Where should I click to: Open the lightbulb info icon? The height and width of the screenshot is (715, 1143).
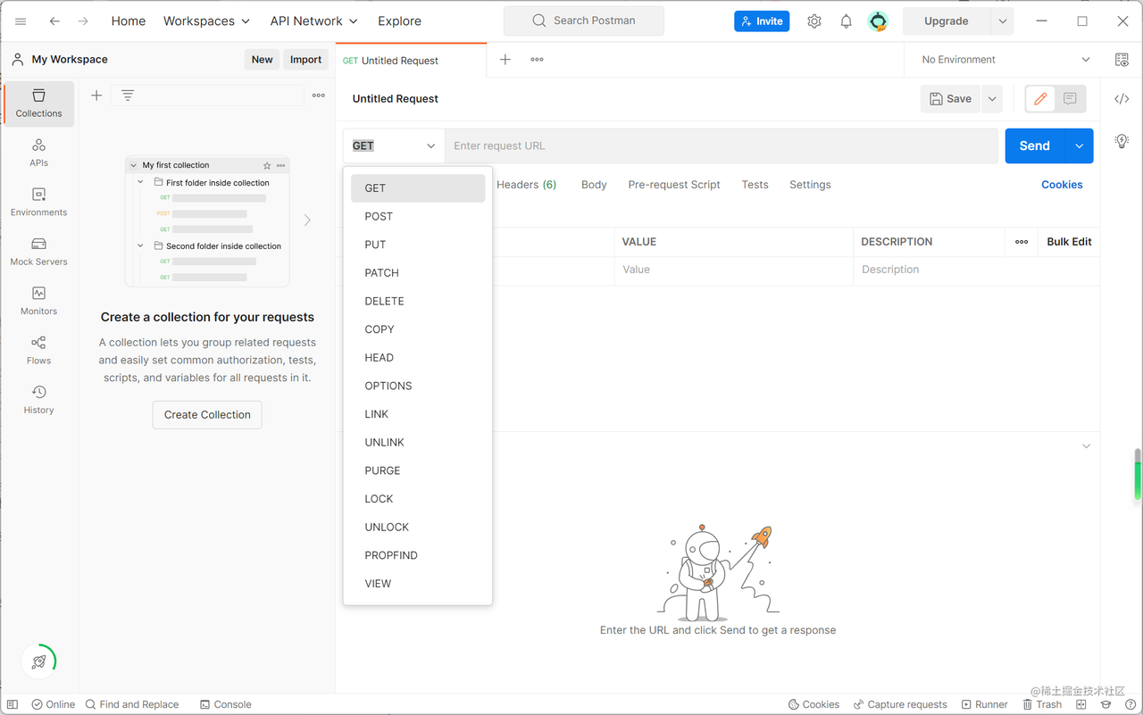1122,141
